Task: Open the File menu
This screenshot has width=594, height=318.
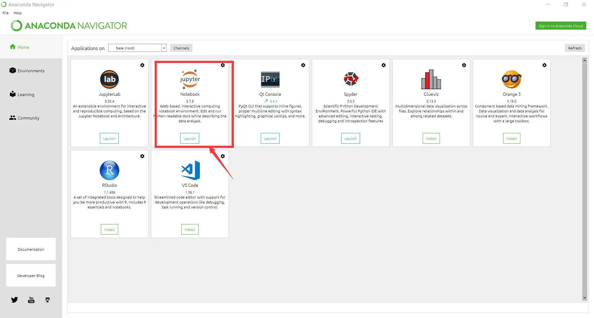Action: [x=6, y=13]
